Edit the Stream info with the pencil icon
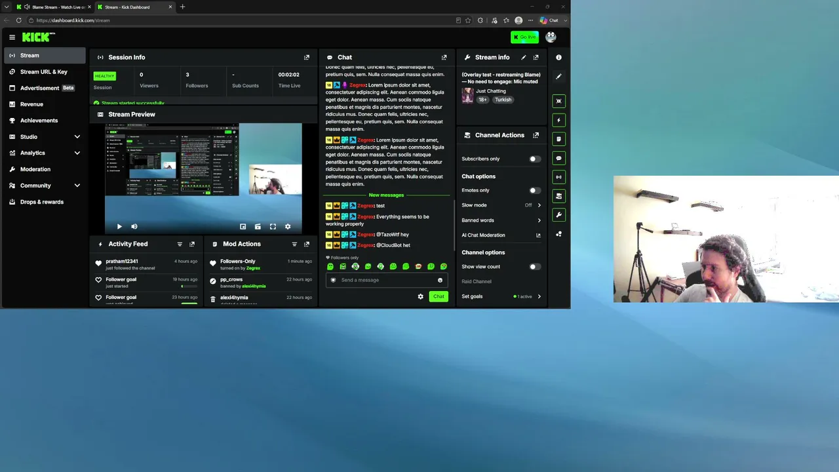Image resolution: width=839 pixels, height=472 pixels. [x=523, y=58]
